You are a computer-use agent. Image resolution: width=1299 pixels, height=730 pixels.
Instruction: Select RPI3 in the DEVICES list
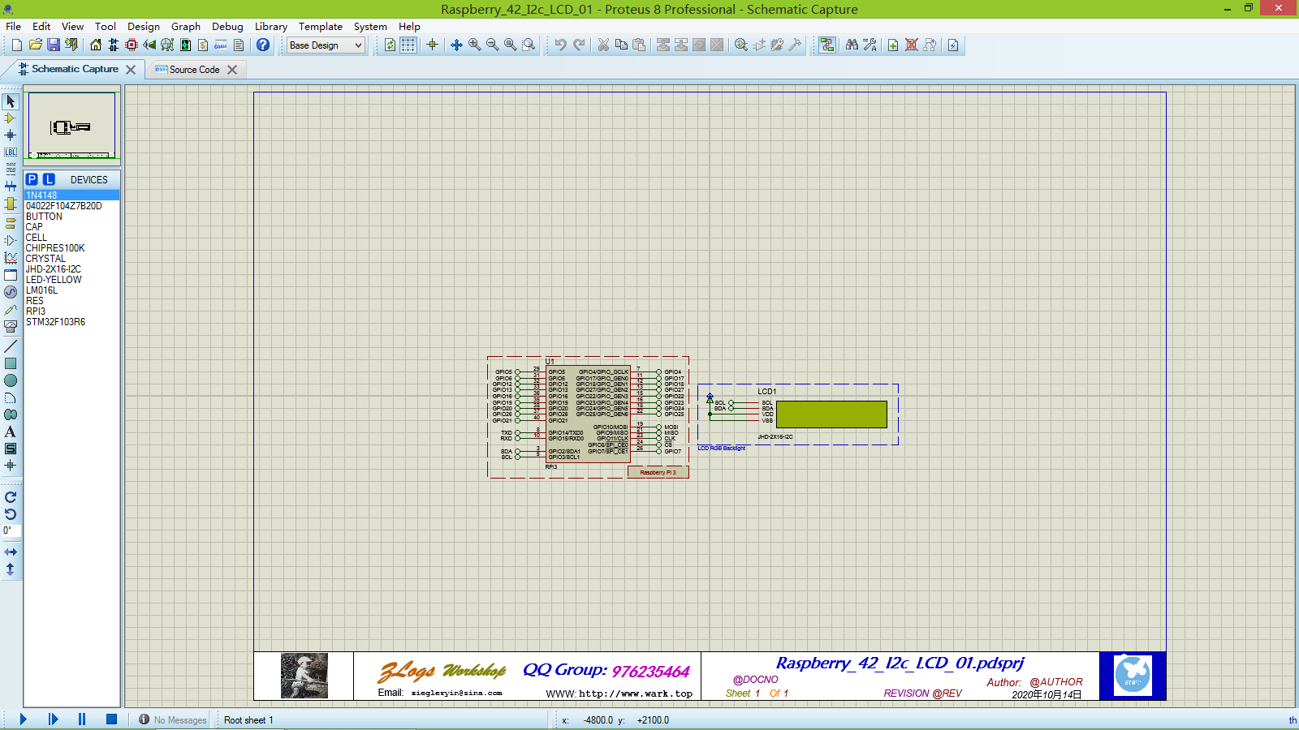coord(35,311)
